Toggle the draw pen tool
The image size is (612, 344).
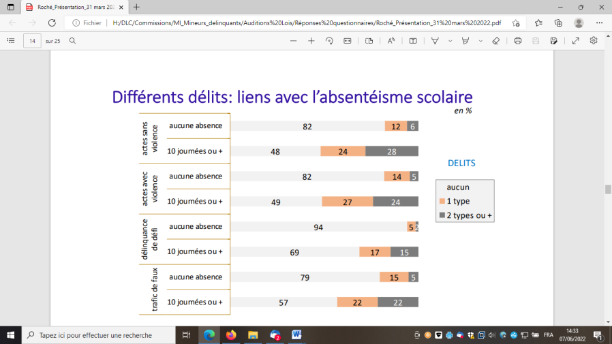point(435,41)
